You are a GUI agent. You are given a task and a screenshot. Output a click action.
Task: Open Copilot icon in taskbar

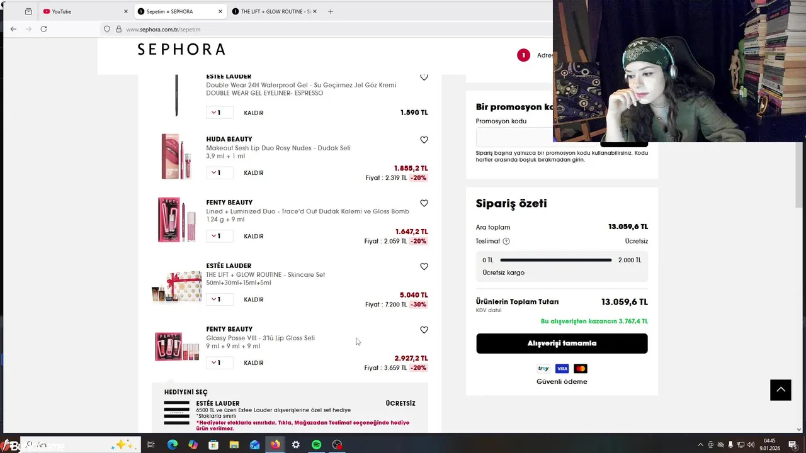(x=193, y=445)
